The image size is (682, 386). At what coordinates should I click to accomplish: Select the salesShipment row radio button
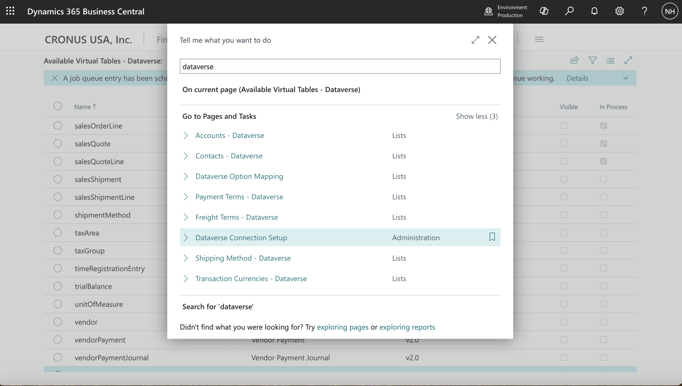tap(58, 179)
